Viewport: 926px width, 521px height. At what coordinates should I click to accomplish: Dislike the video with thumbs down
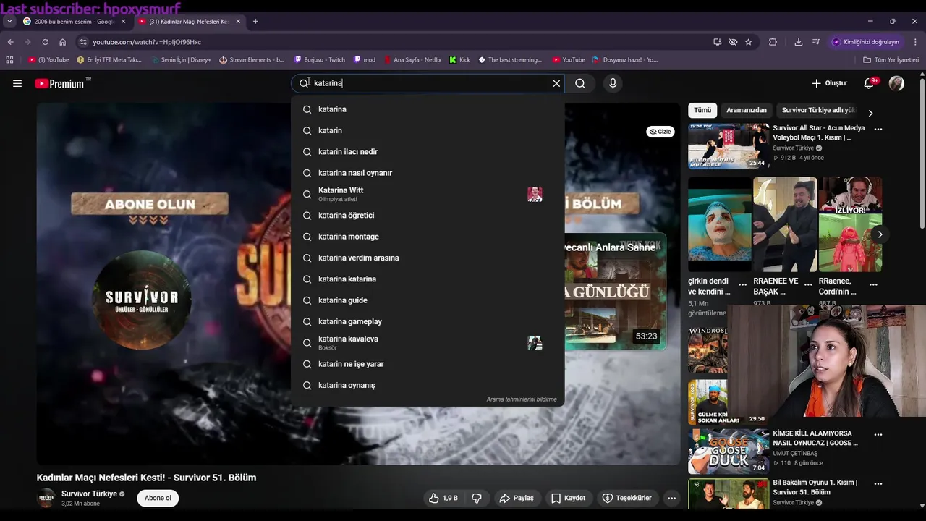(477, 498)
